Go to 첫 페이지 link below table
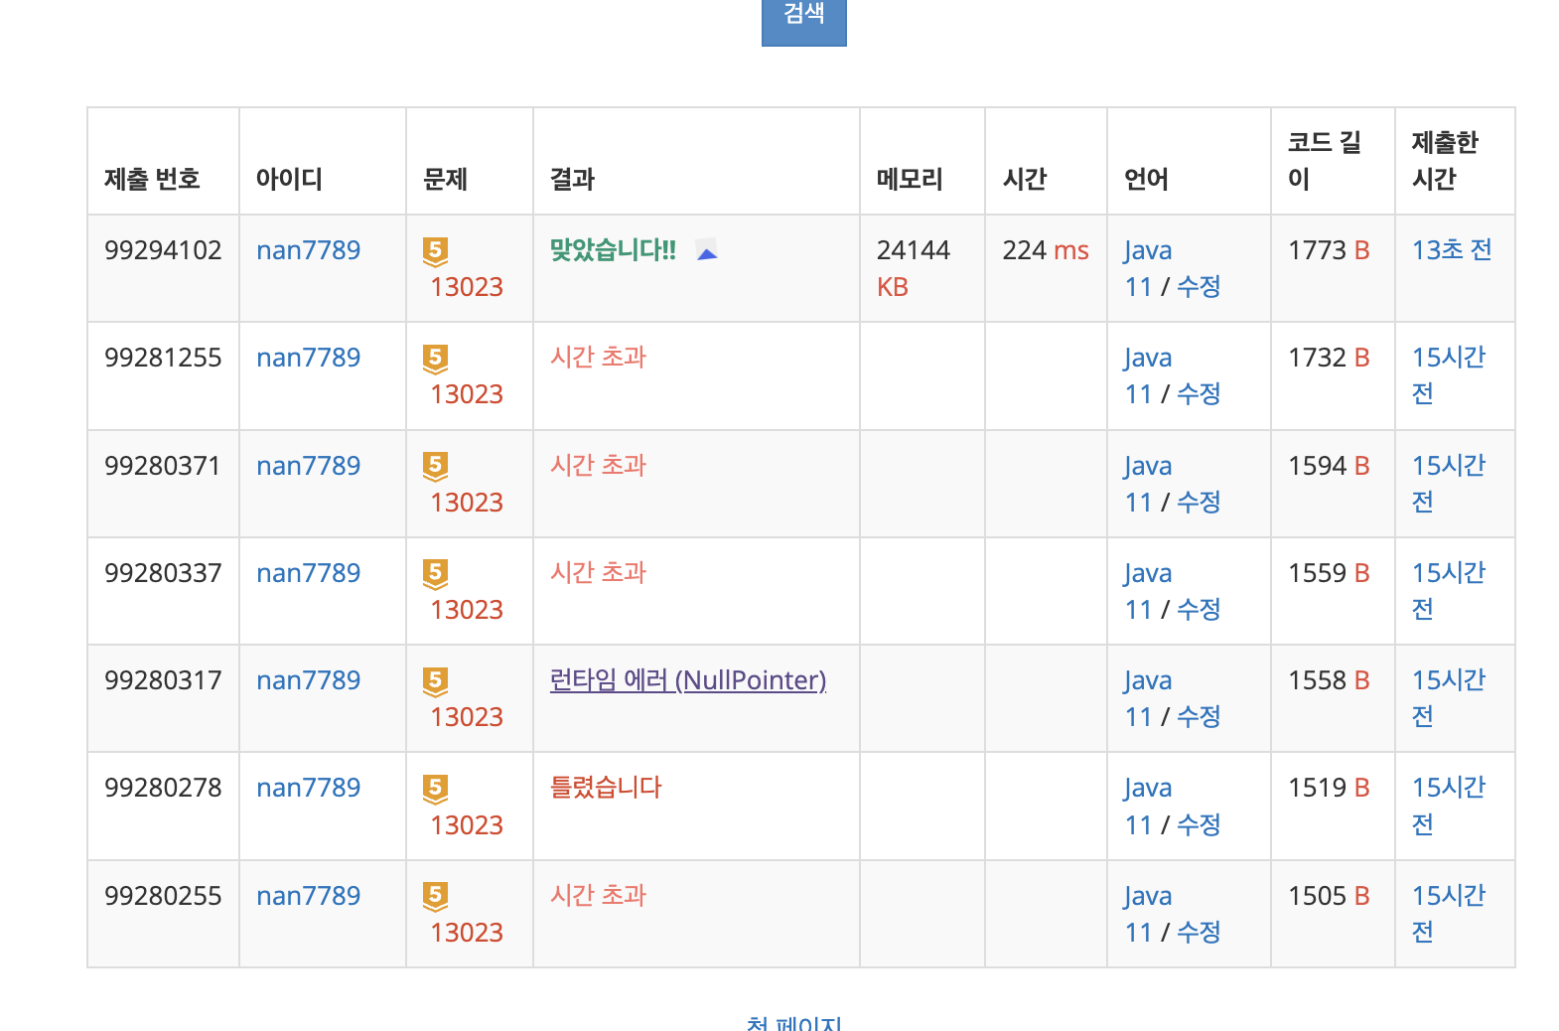This screenshot has height=1031, width=1559. (794, 1022)
